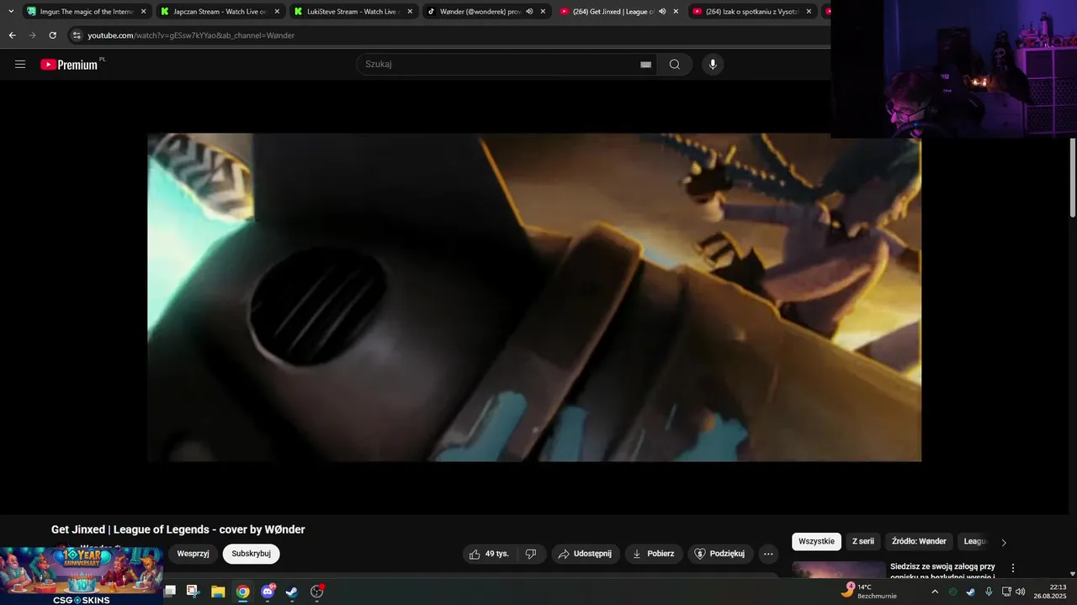Share video via Udostępnij button
Viewport: 1077px width, 605px height.
tap(586, 554)
